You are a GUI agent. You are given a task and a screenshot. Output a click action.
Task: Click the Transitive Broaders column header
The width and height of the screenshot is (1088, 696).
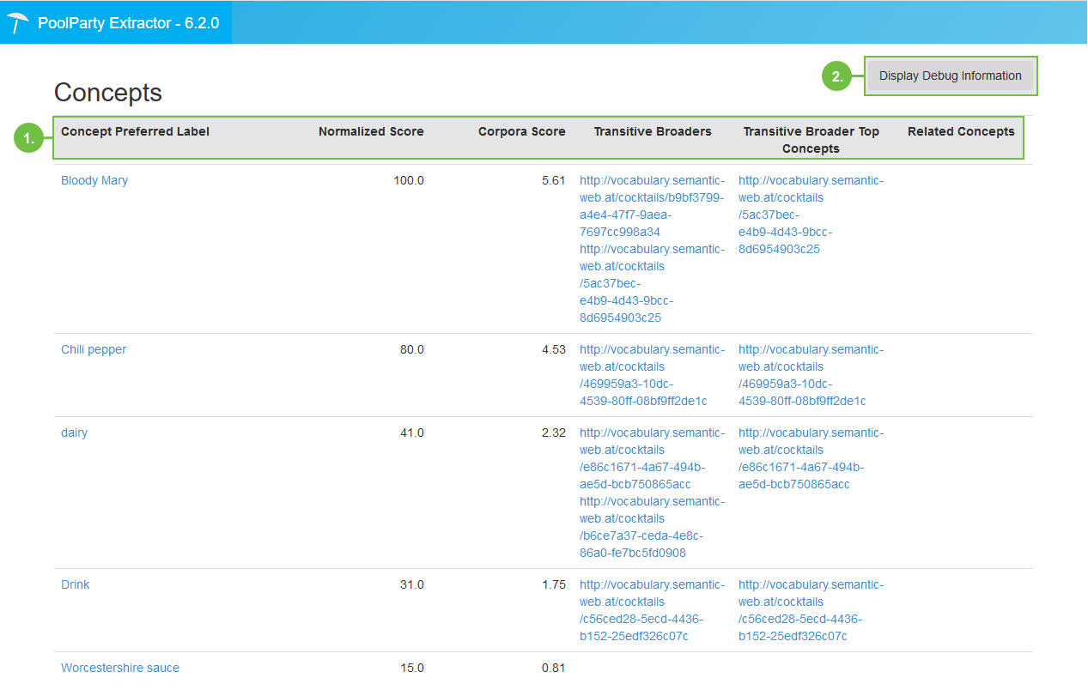point(653,131)
